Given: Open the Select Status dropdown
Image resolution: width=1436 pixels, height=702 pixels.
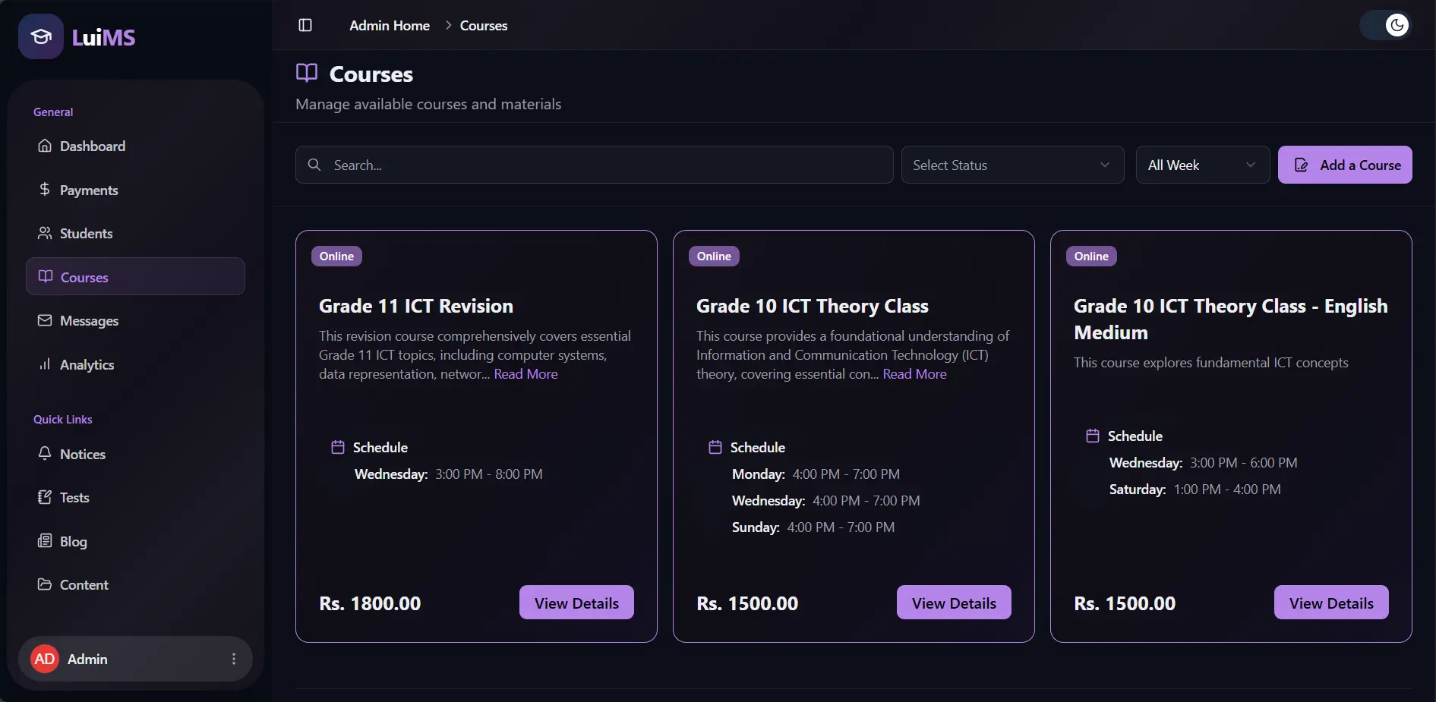Looking at the screenshot, I should coord(1012,165).
